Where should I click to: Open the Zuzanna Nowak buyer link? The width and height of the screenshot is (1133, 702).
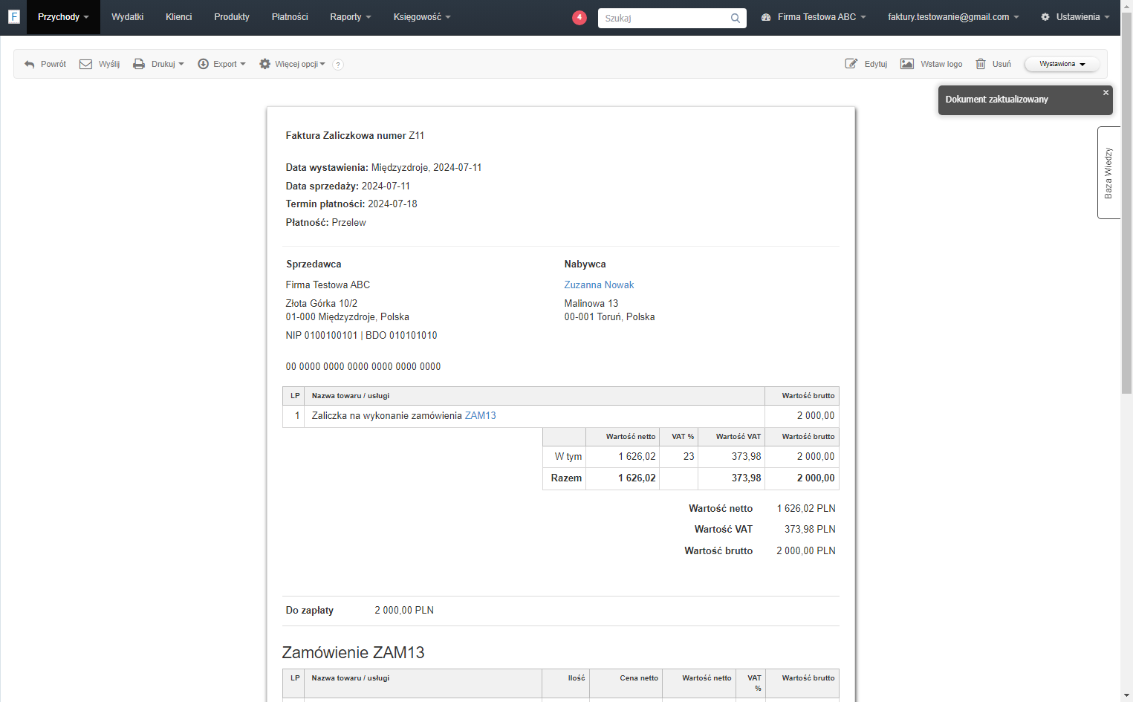pyautogui.click(x=599, y=285)
